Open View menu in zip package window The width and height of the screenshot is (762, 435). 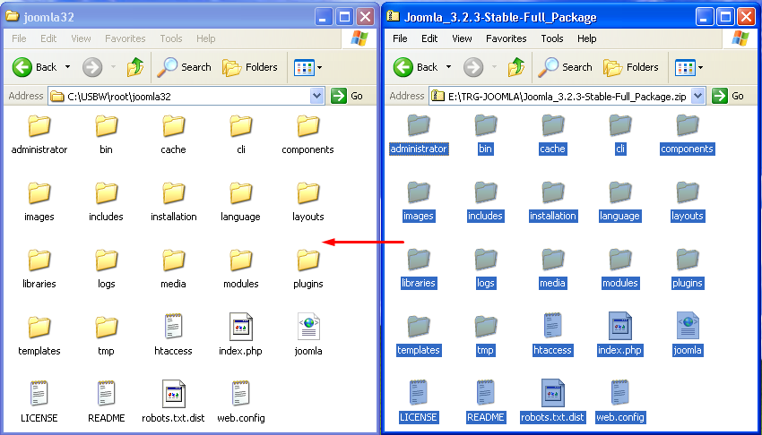tap(462, 38)
